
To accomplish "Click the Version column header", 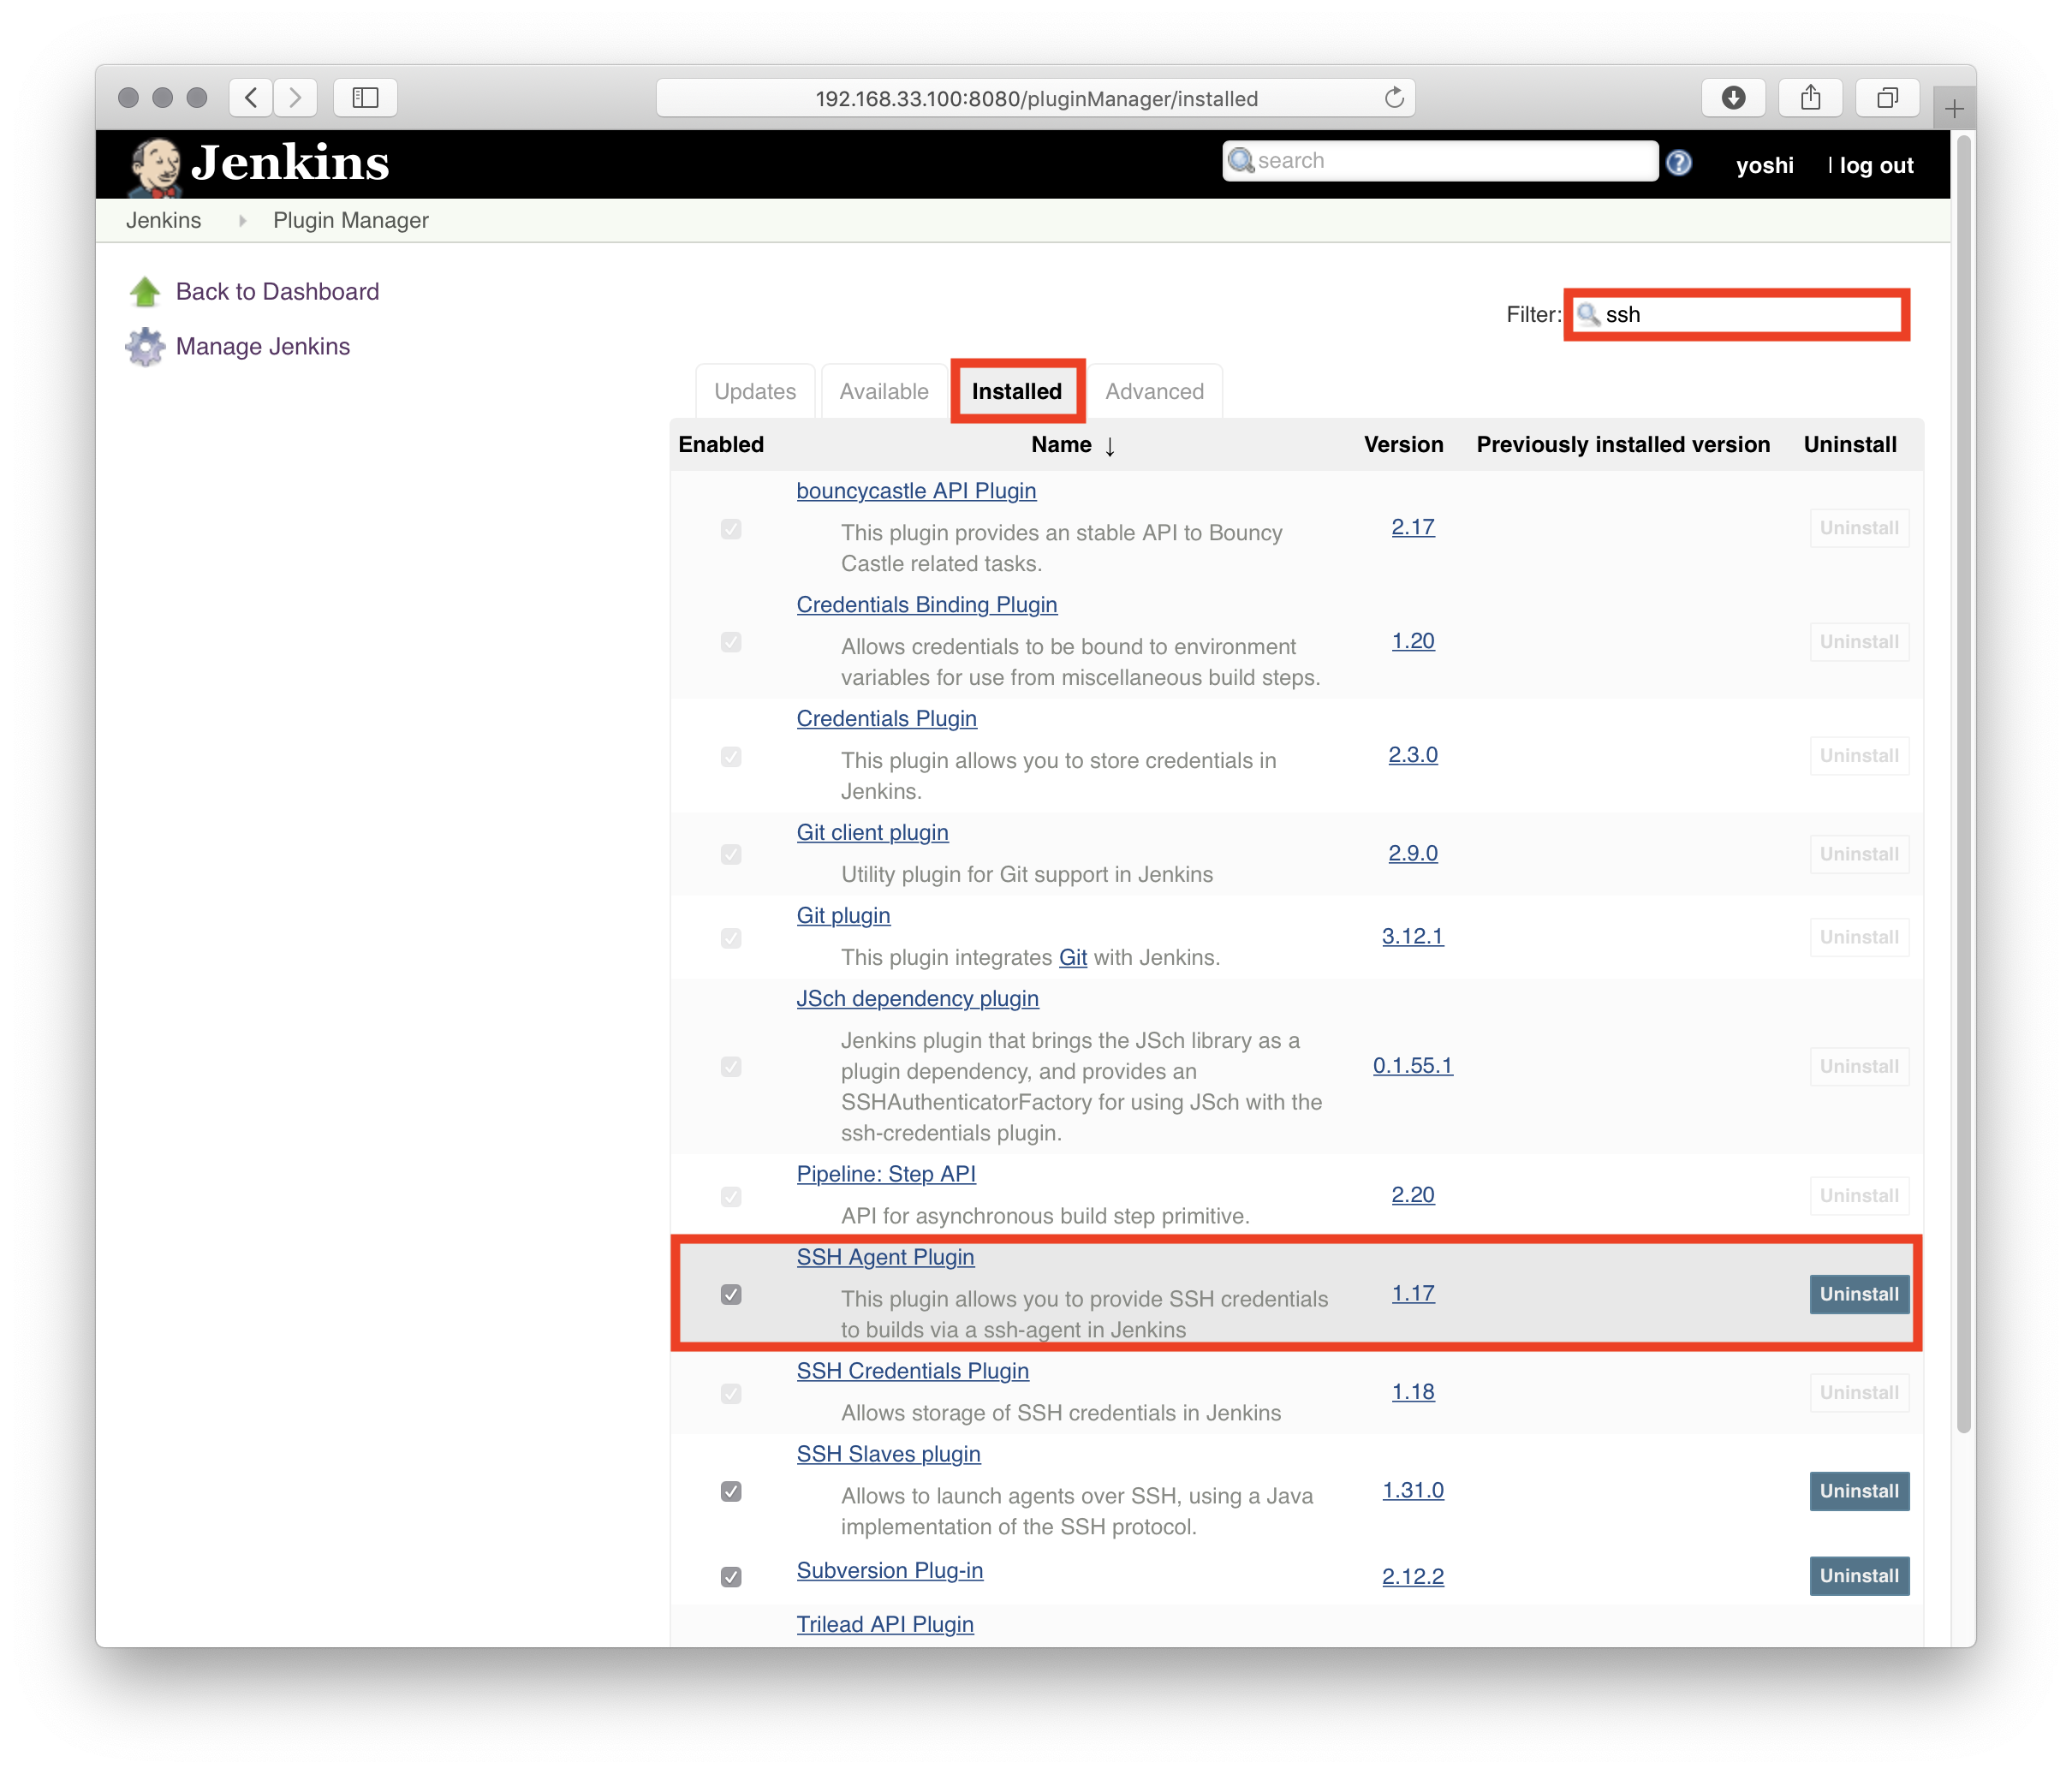I will point(1403,445).
